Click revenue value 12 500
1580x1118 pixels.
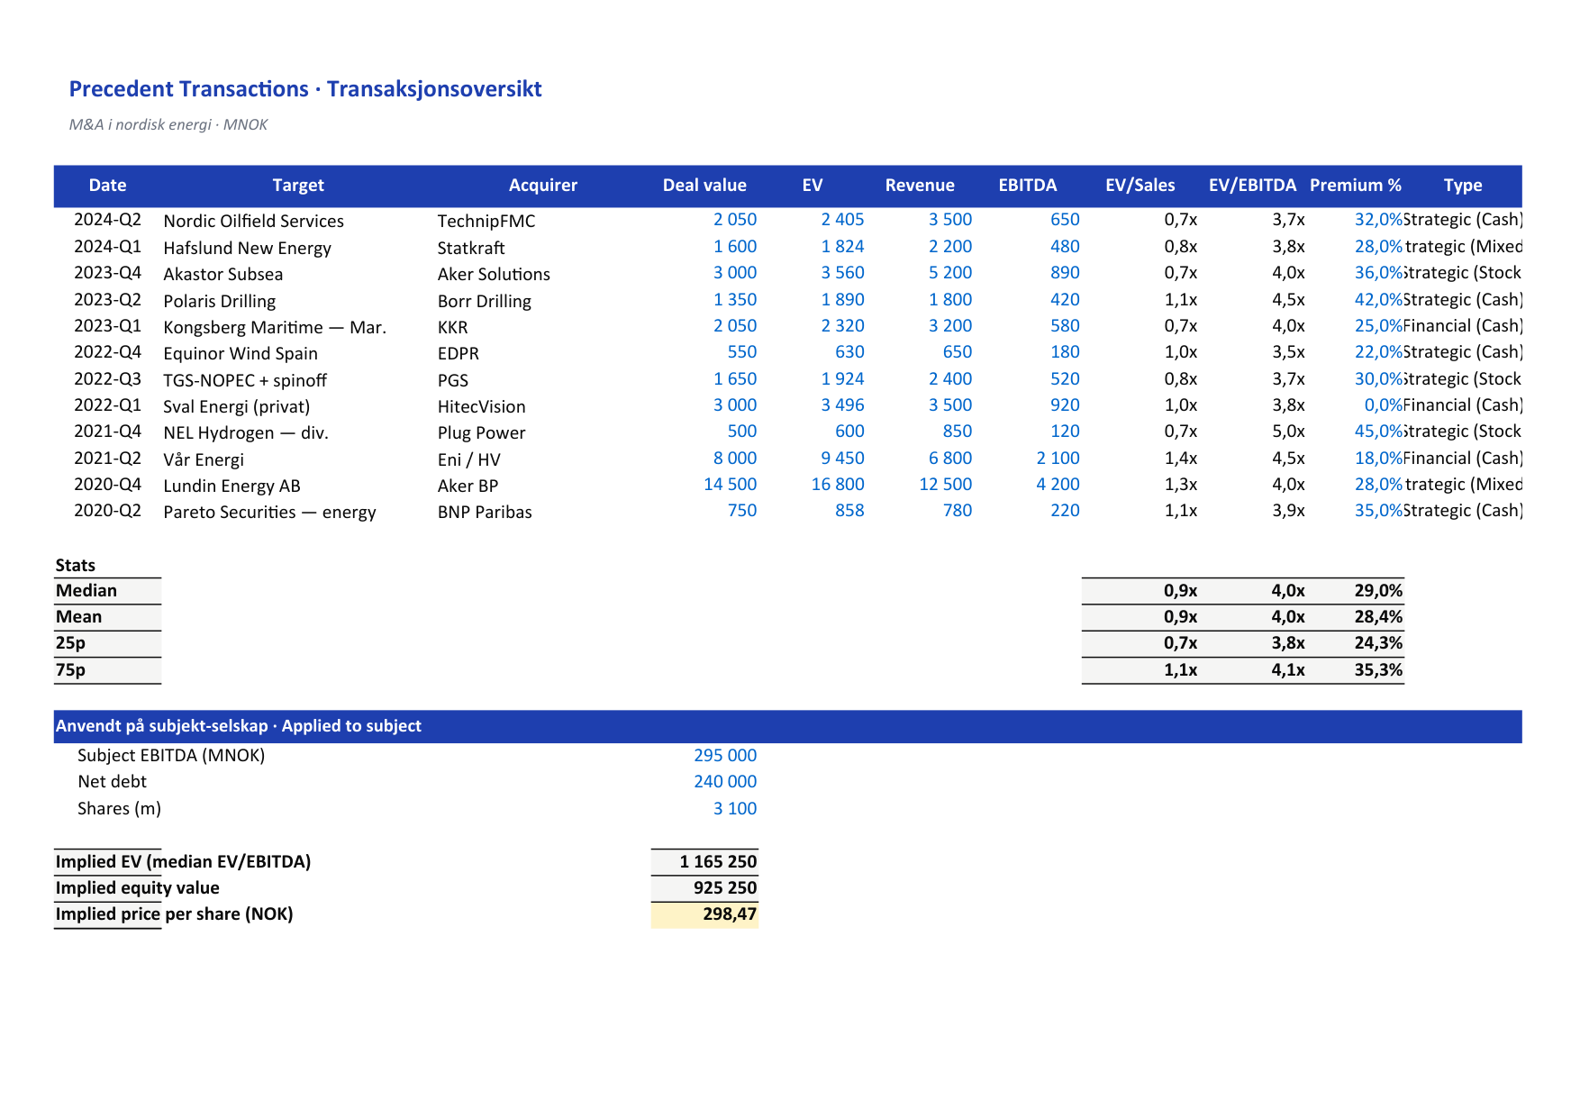(945, 484)
